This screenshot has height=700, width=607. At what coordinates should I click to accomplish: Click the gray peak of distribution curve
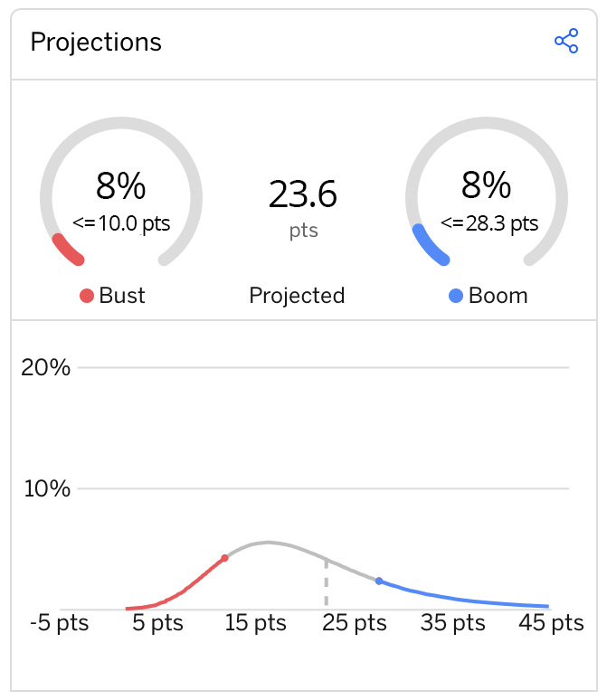[x=268, y=543]
